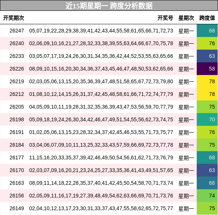The width and height of the screenshot is (218, 215).
Task: Select issue number 26170
Action: (x=17, y=170)
